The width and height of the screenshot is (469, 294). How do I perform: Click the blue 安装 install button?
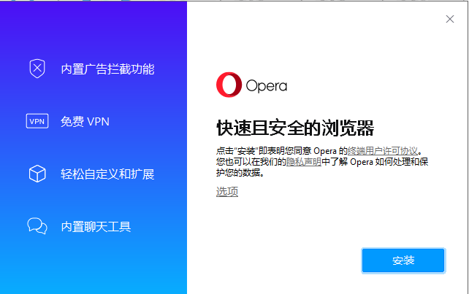(403, 260)
